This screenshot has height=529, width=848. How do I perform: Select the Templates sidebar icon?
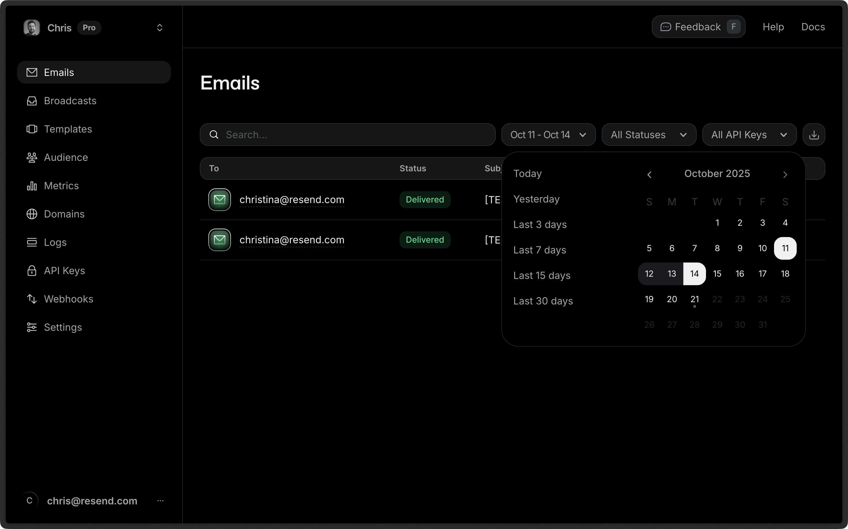[31, 129]
